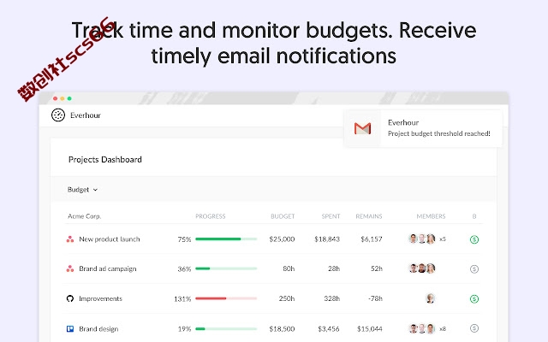548x342 pixels.
Task: Click the $18,843 spent value
Action: pos(327,239)
